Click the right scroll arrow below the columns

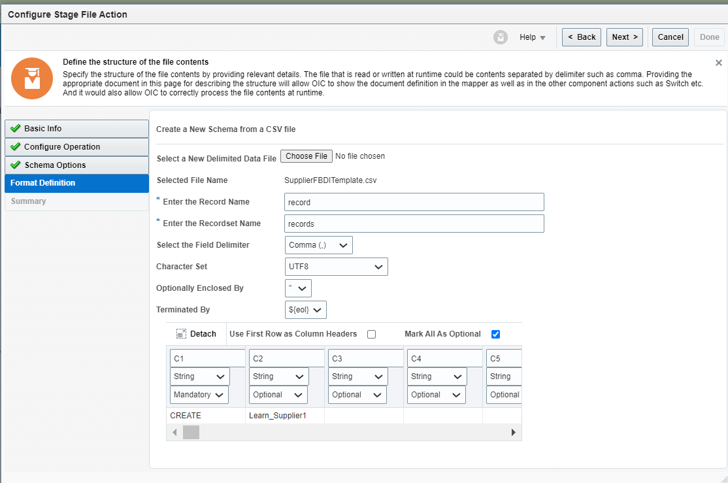click(513, 432)
